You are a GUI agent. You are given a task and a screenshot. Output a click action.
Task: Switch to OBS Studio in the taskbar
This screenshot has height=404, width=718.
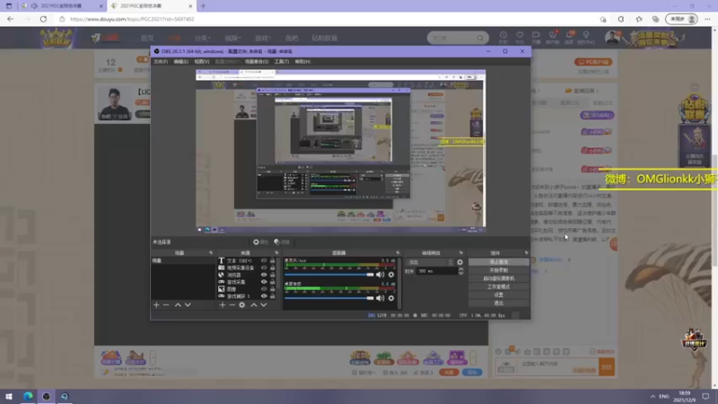click(47, 397)
